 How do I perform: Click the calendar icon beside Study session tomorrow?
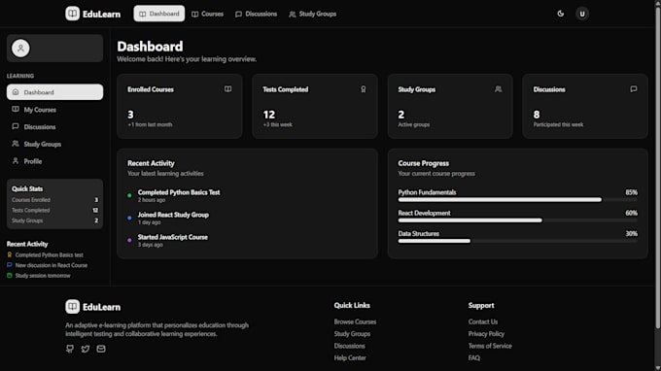10,276
